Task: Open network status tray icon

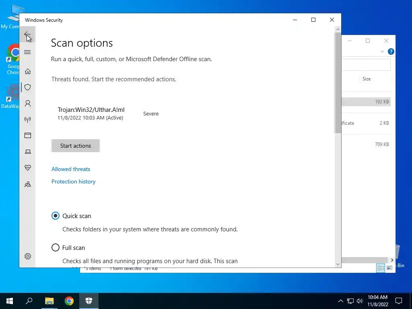Action: tap(350, 301)
